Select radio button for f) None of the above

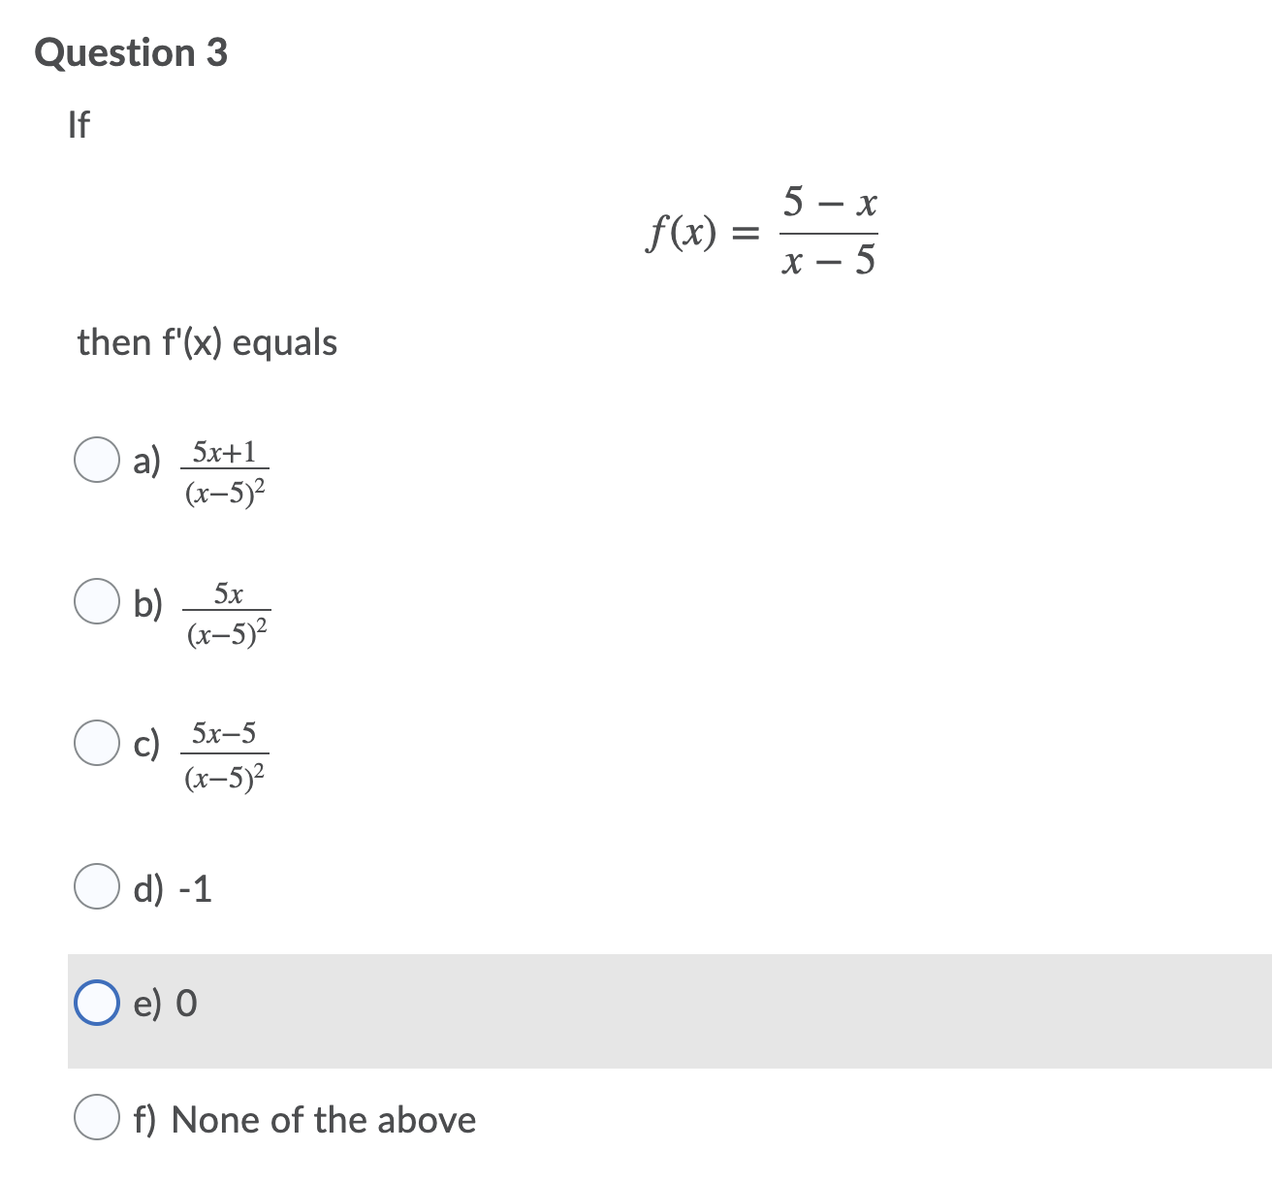coord(97,1118)
